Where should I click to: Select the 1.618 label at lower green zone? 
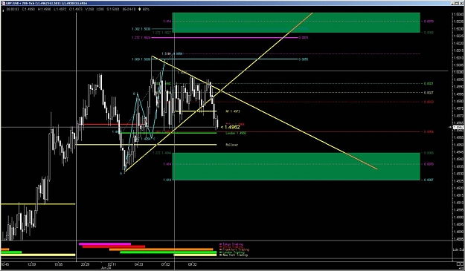pos(167,180)
